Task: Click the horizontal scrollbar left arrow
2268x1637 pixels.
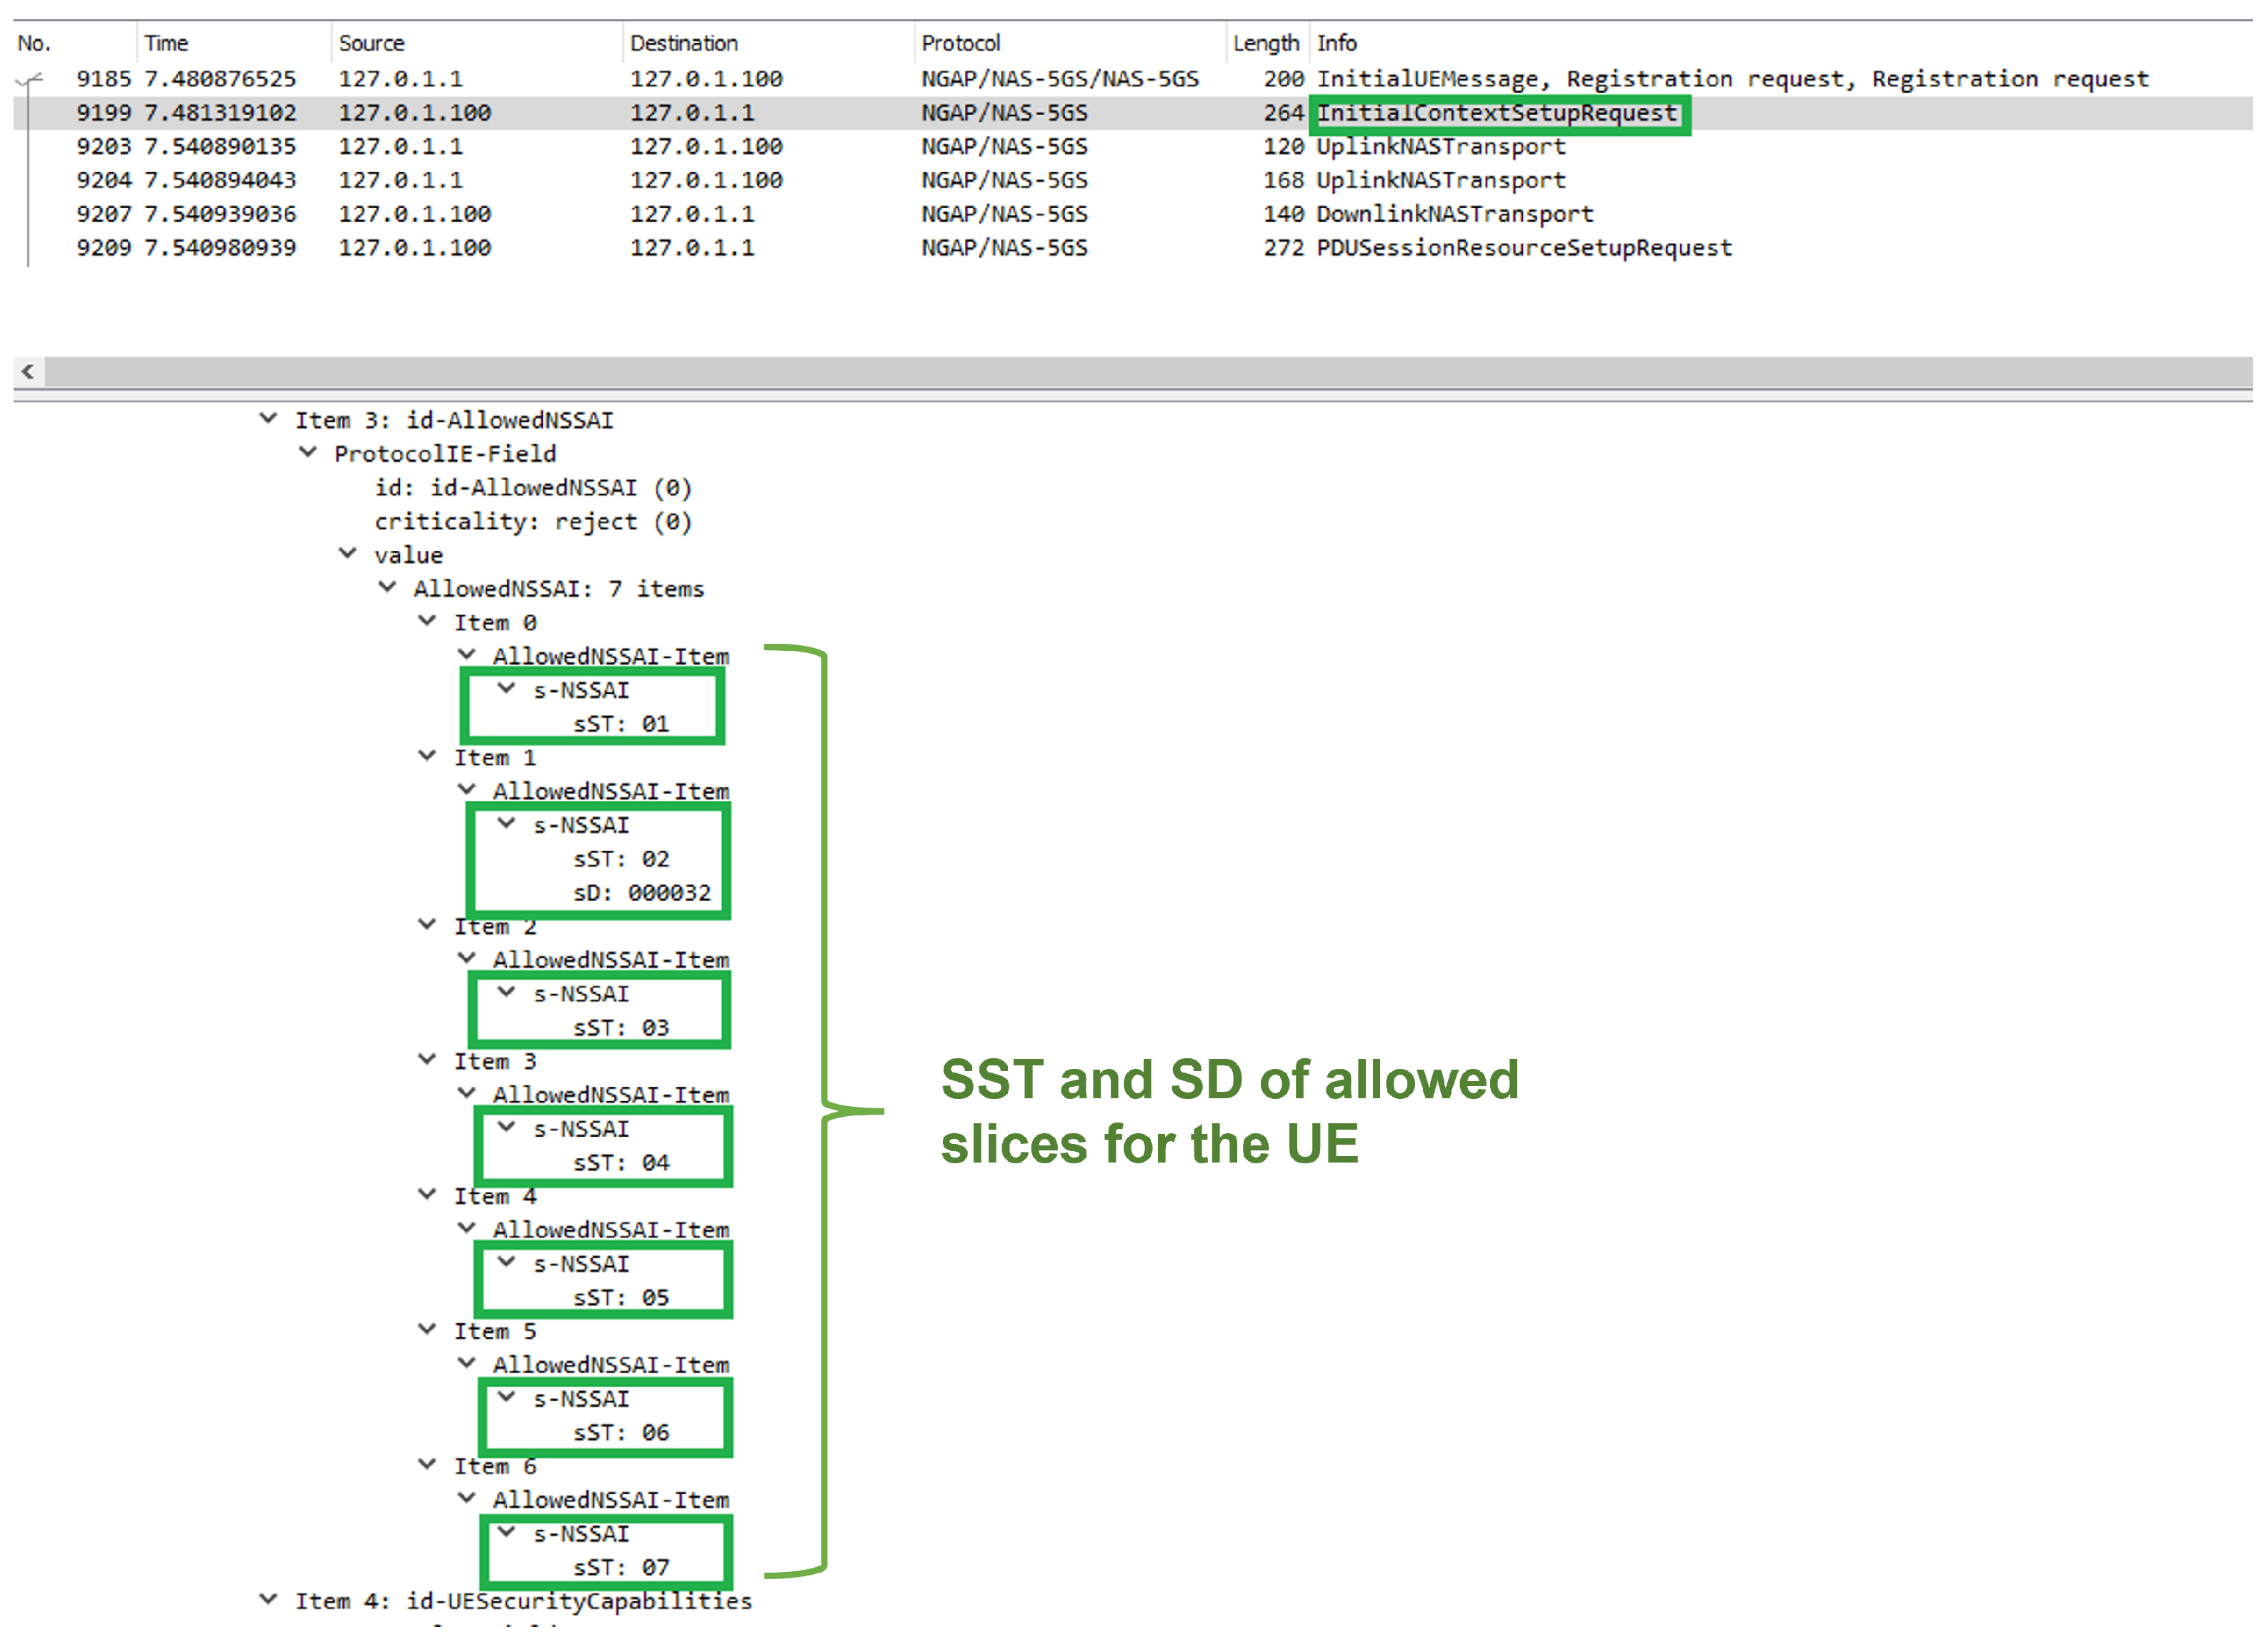Action: pos(28,372)
